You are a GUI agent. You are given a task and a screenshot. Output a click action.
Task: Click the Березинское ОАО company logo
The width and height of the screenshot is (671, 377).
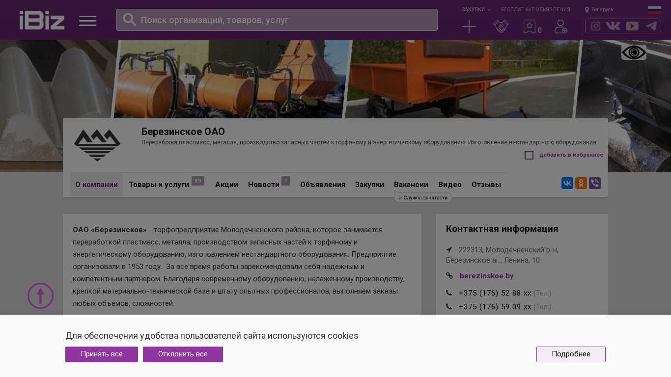pyautogui.click(x=97, y=145)
